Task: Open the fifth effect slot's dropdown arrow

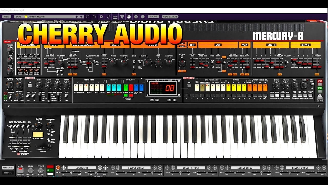Action: tap(324, 168)
